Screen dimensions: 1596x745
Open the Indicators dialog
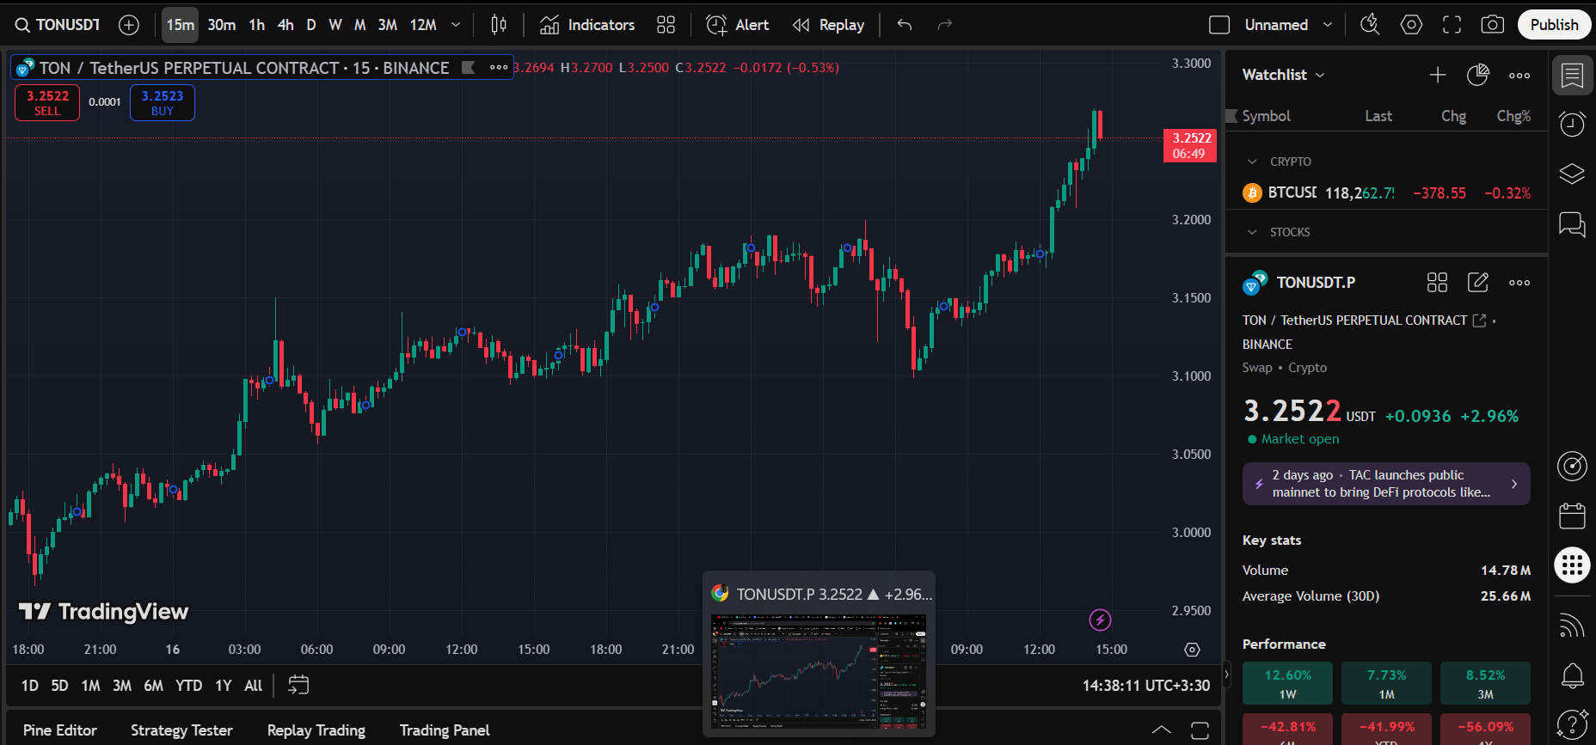tap(587, 25)
